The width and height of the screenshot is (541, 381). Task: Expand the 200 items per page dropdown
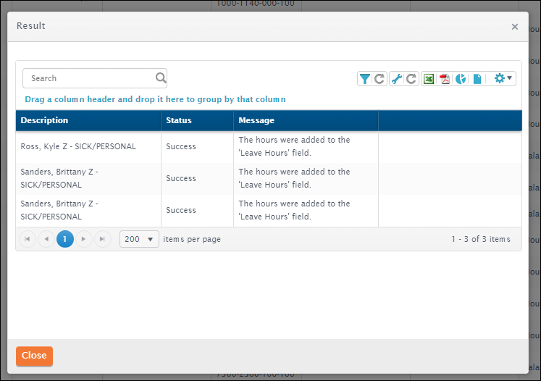point(139,239)
